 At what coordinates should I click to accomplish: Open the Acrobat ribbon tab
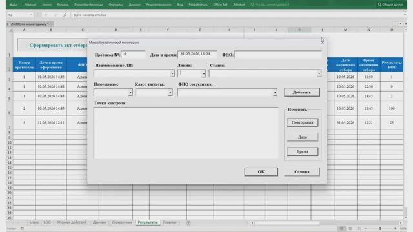pyautogui.click(x=239, y=5)
